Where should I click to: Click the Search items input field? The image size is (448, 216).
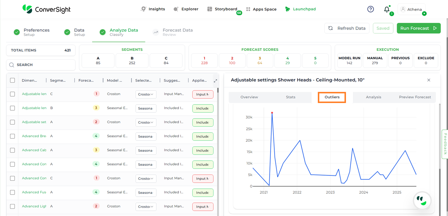pos(41,65)
